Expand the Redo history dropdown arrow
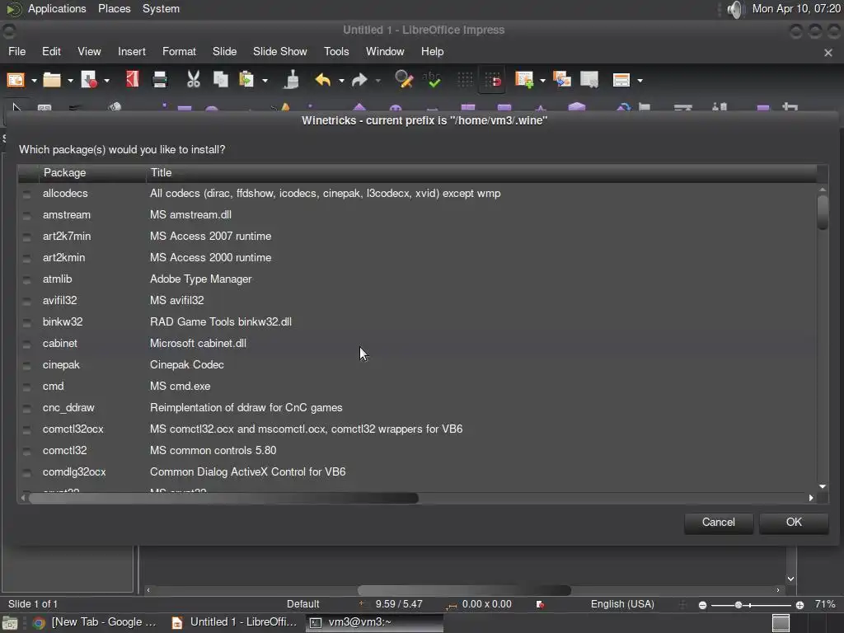The image size is (844, 633). point(377,81)
